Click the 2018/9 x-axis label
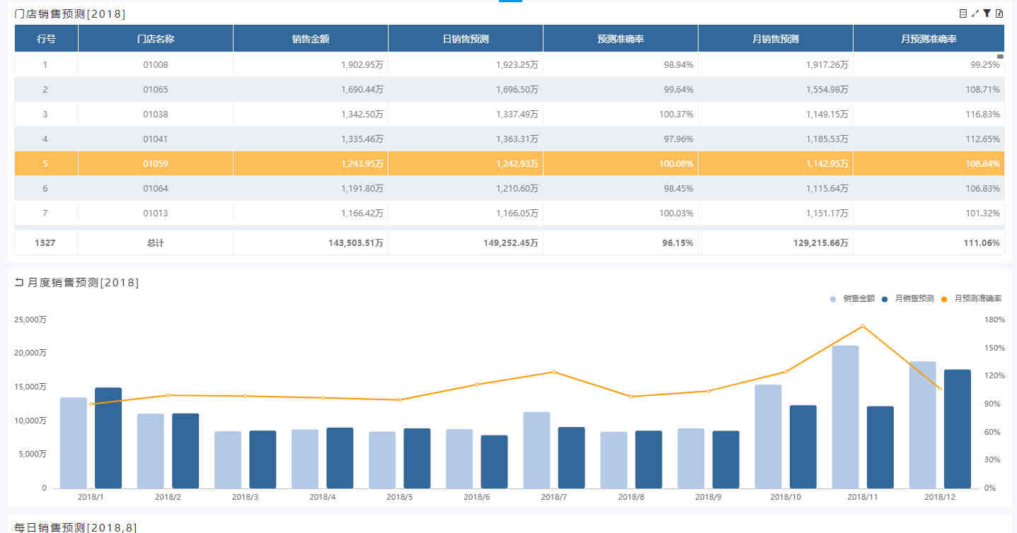Screen dimensions: 1017x533 pyautogui.click(x=708, y=497)
